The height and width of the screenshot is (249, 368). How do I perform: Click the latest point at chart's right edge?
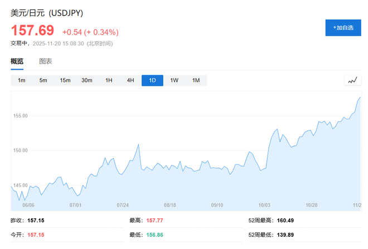click(360, 97)
